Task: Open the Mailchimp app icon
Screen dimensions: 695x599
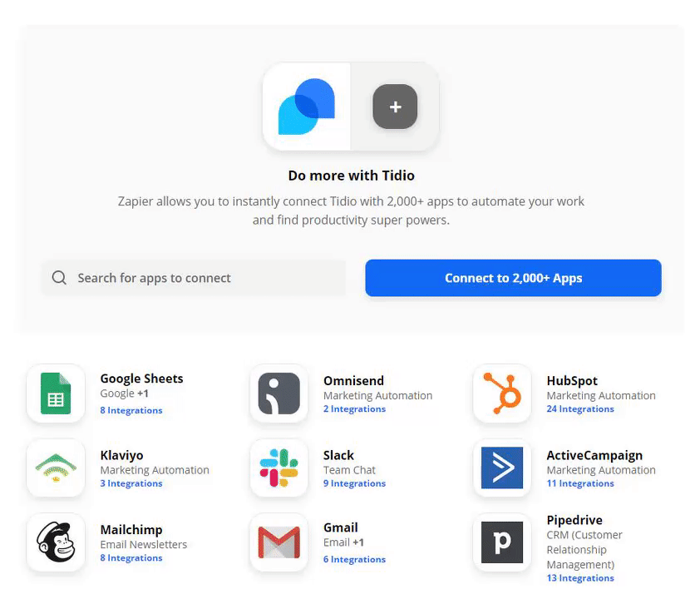Action: [56, 542]
